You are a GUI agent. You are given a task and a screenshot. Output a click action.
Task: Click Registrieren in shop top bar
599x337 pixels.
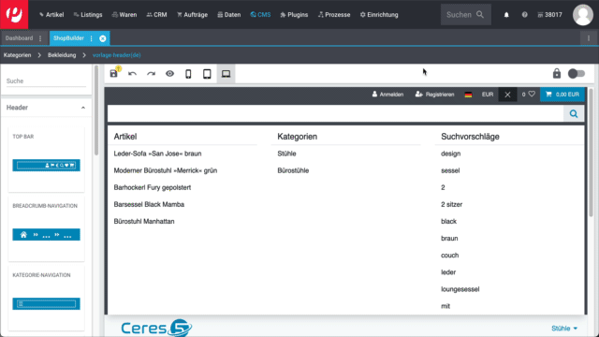click(x=434, y=95)
